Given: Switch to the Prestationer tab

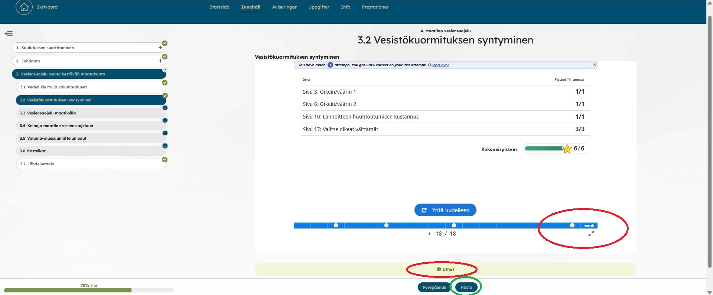Looking at the screenshot, I should (x=375, y=7).
